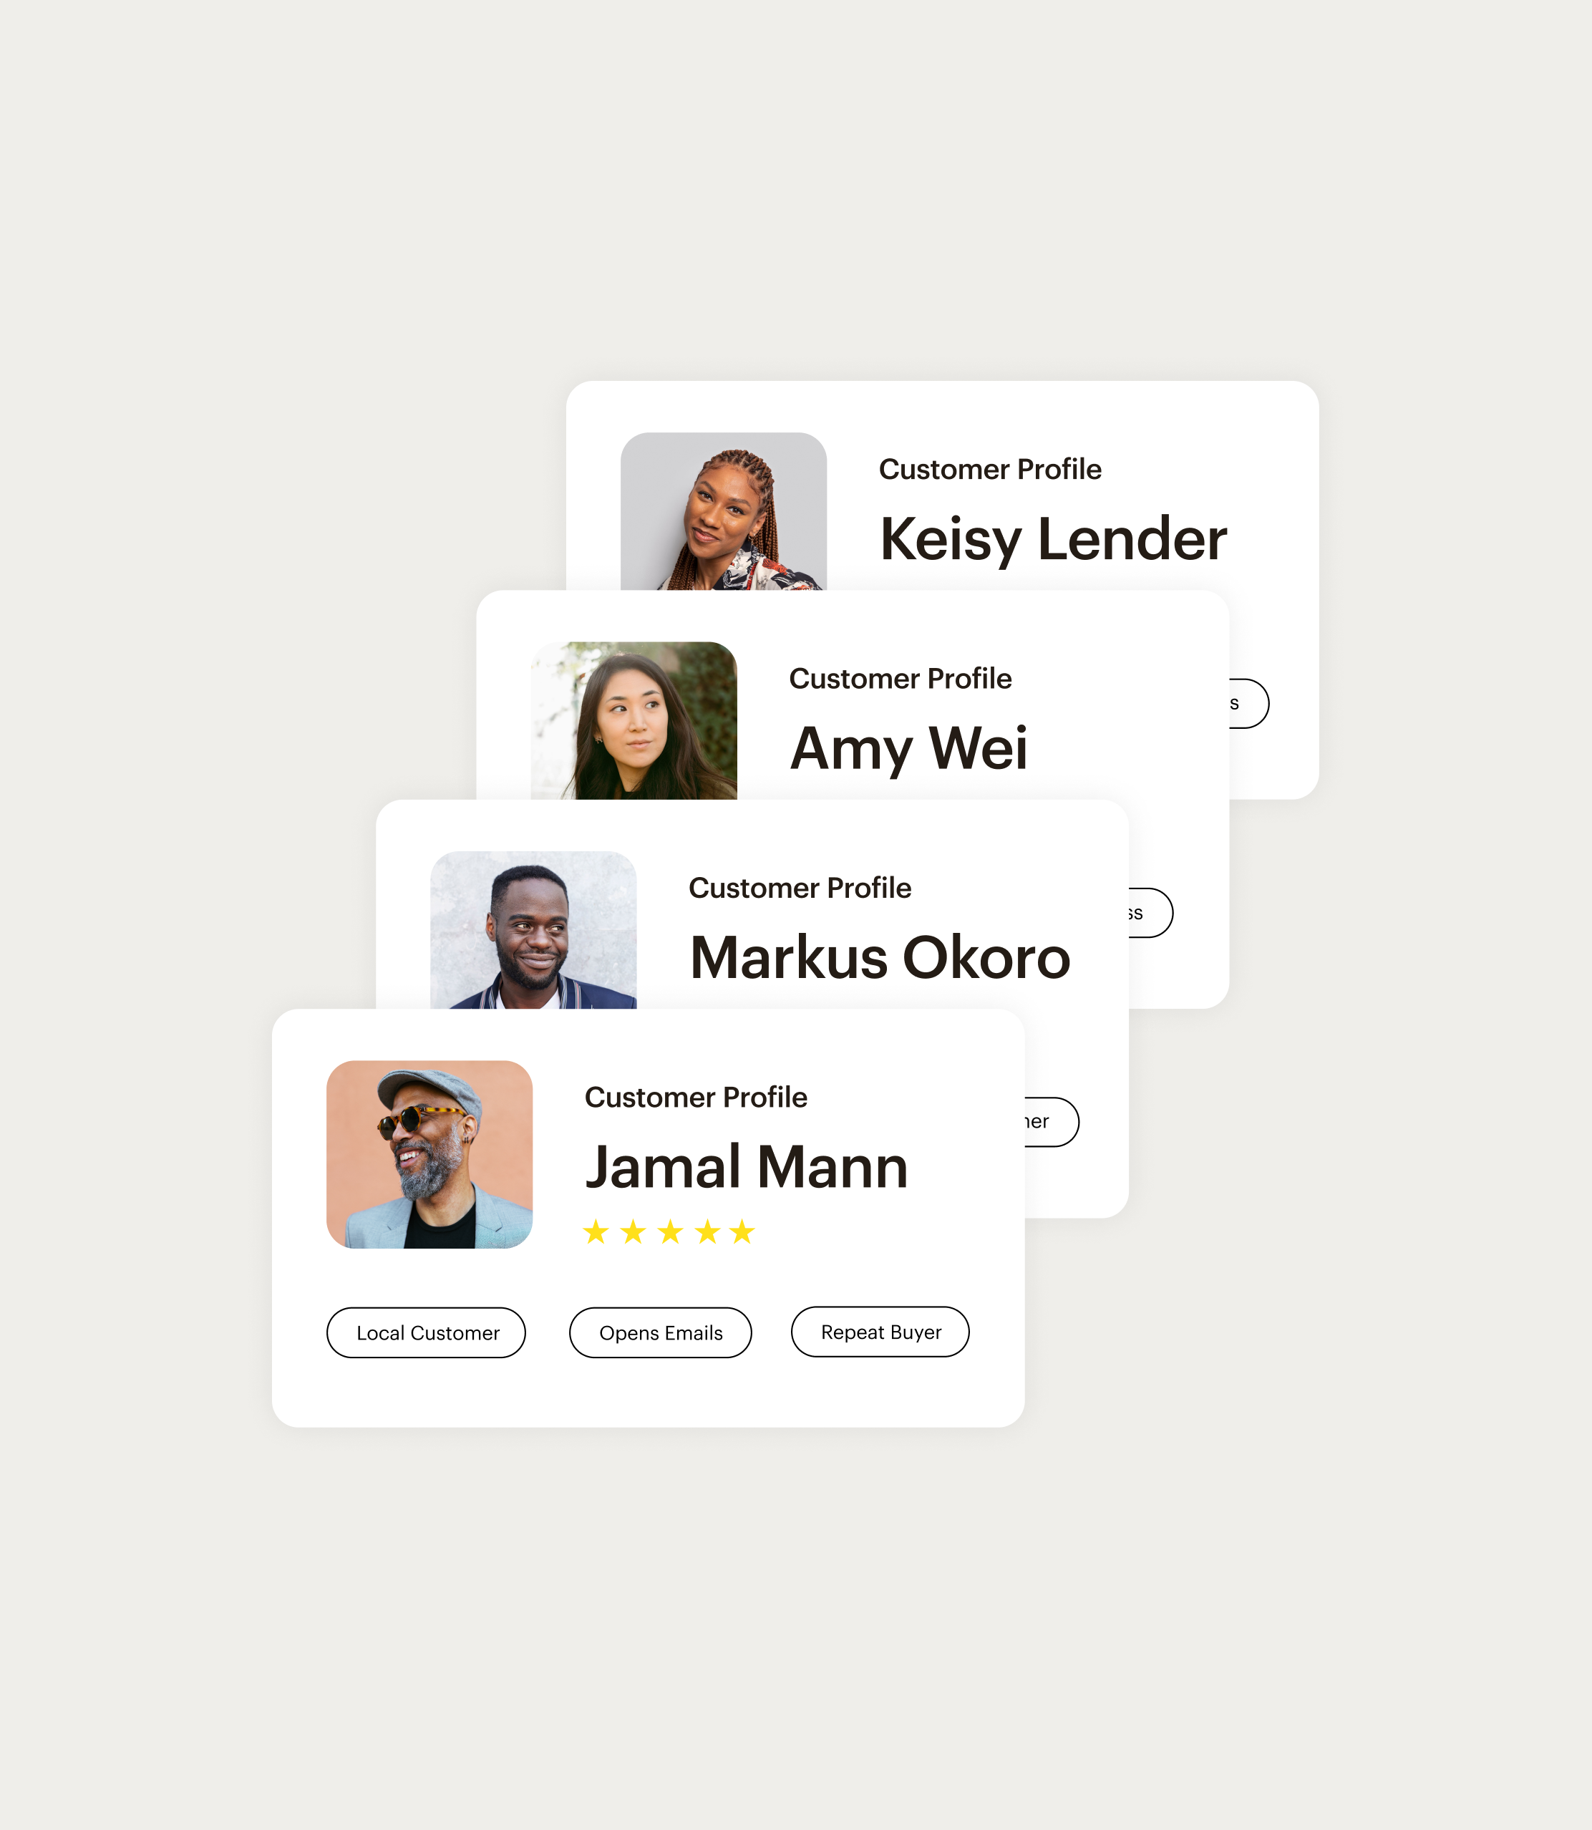Select the third (middle) rating star
Image resolution: width=1592 pixels, height=1830 pixels.
[670, 1232]
